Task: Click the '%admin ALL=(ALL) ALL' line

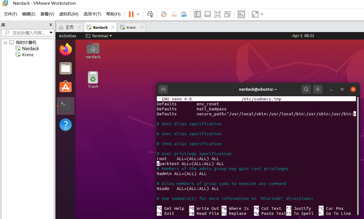Action: (x=182, y=174)
